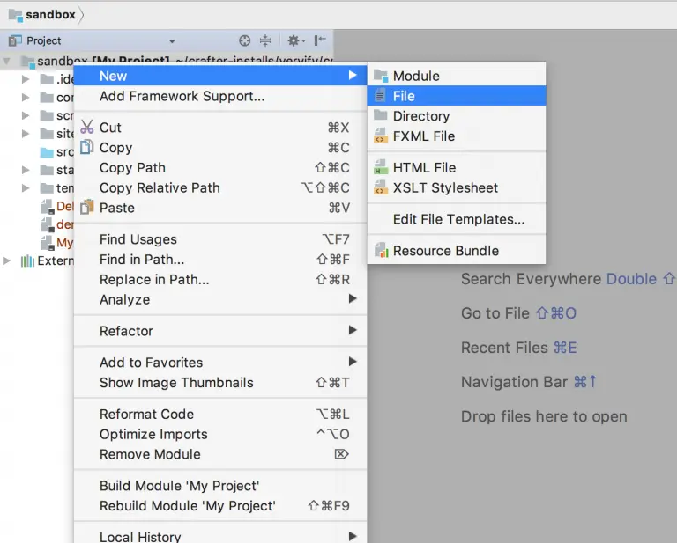Expand the .idea folder arrow

coord(26,79)
